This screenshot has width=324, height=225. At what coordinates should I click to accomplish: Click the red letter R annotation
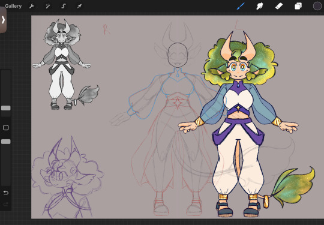point(106,29)
